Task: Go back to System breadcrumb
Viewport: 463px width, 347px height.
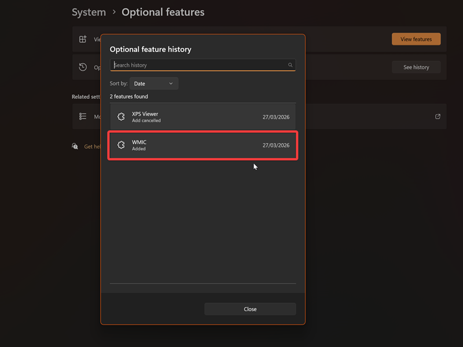Action: tap(89, 12)
